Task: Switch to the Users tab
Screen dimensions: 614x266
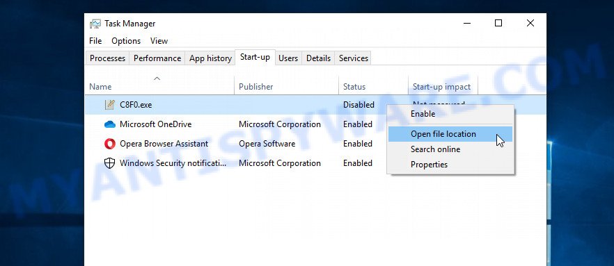Action: tap(288, 58)
